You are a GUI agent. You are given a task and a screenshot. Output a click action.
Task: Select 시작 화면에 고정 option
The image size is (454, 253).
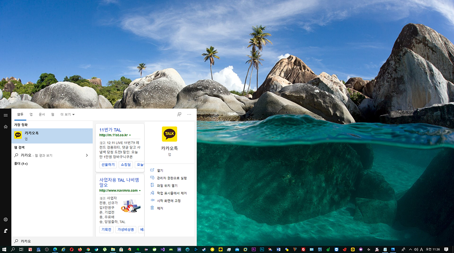pos(169,201)
